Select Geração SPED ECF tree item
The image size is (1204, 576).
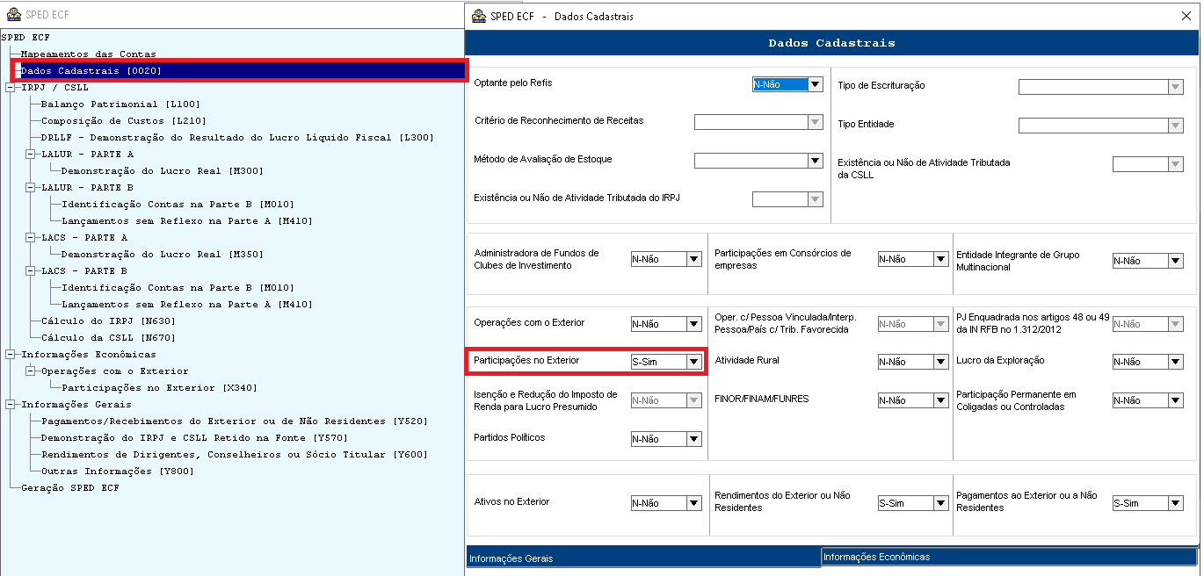click(x=69, y=488)
